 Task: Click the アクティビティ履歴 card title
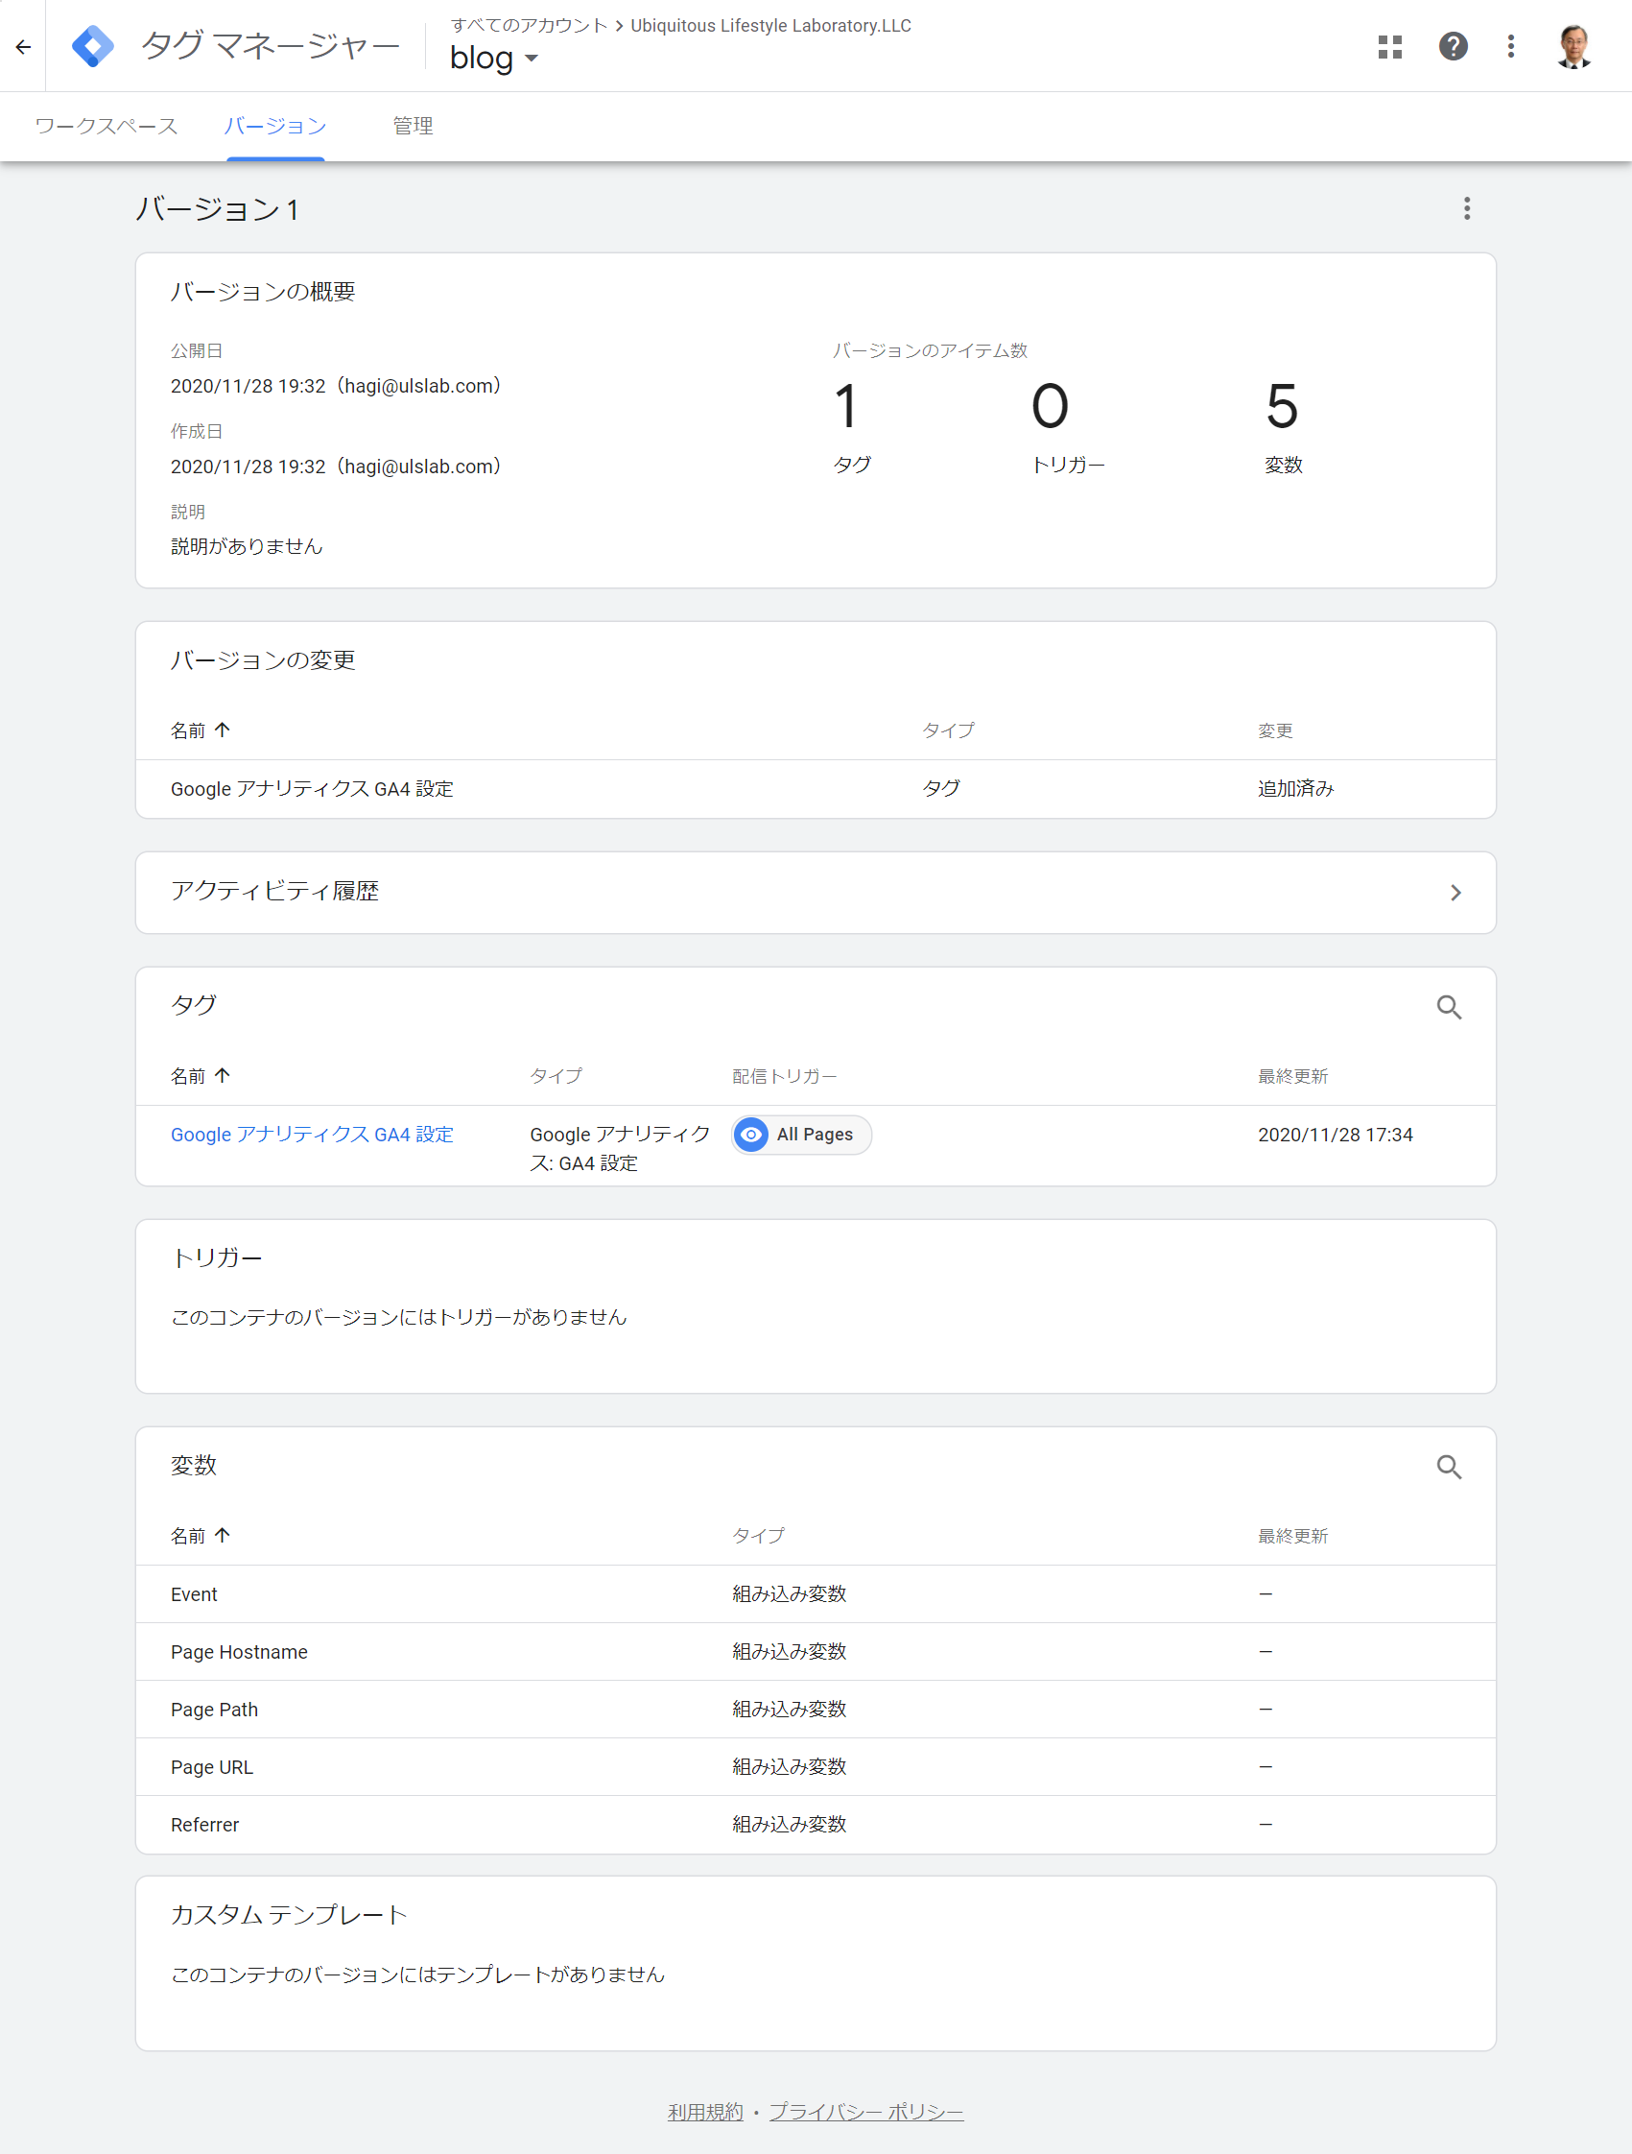(x=274, y=891)
